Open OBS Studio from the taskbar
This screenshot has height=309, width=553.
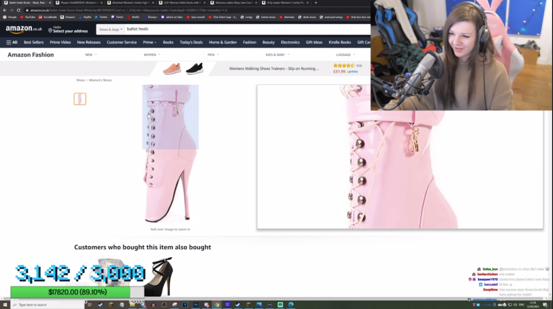pos(164,305)
